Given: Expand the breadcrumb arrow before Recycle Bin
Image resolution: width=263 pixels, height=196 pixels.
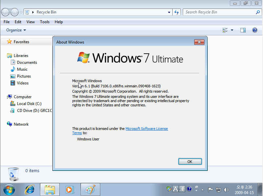Looking at the screenshot, I should [x=33, y=12].
